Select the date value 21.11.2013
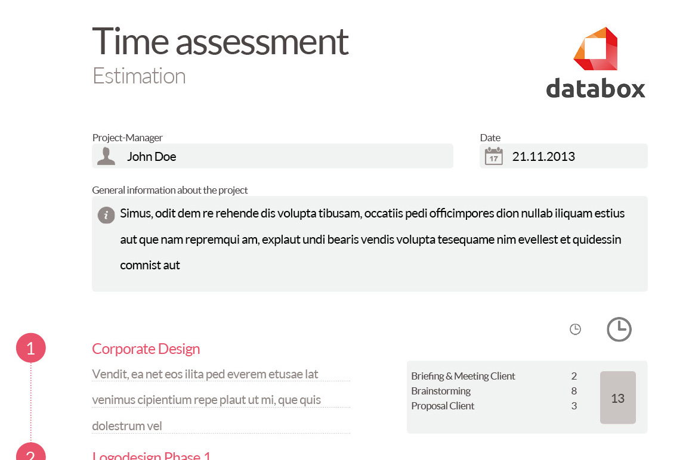This screenshot has height=460, width=692. [x=543, y=156]
